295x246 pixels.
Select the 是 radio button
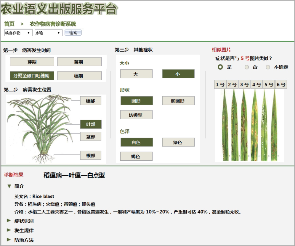pyautogui.click(x=220, y=67)
